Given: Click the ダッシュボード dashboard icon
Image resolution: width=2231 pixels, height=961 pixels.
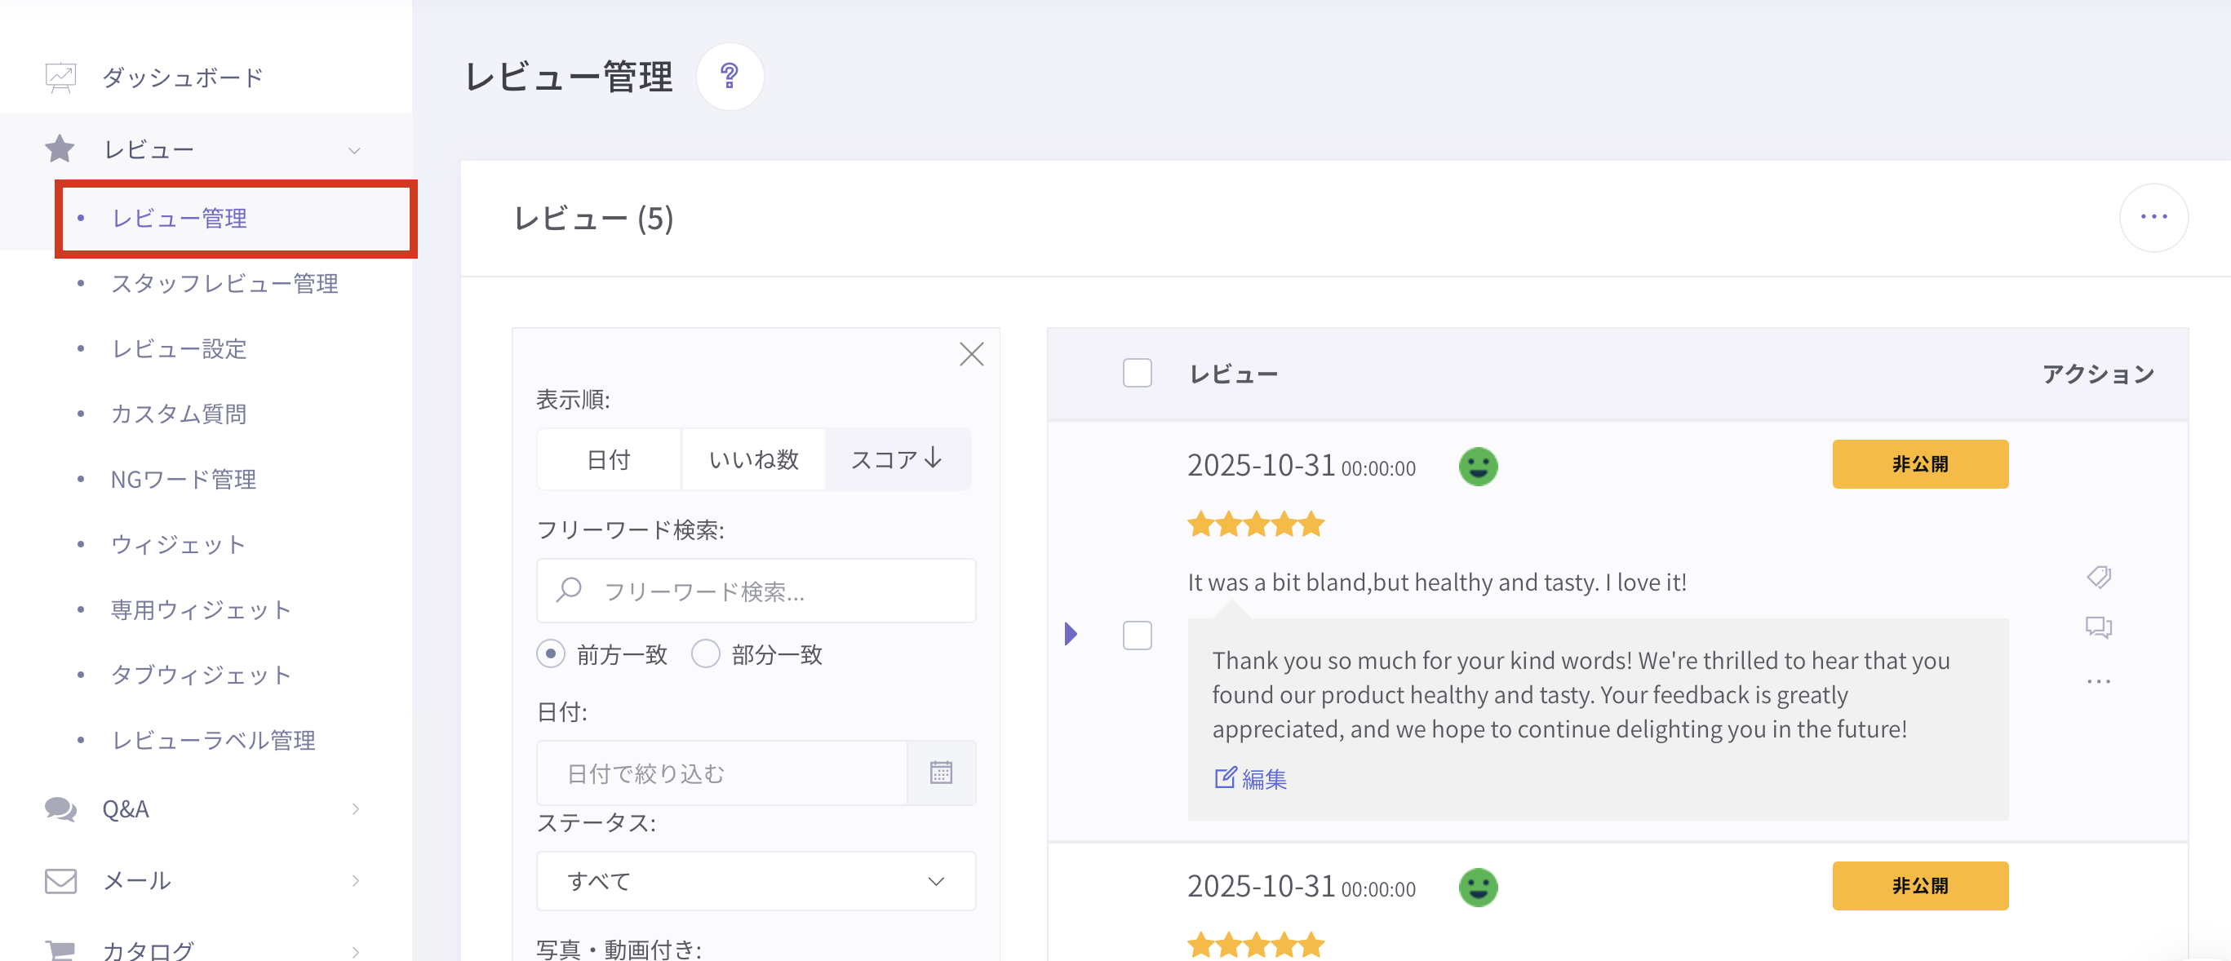Looking at the screenshot, I should click(60, 78).
